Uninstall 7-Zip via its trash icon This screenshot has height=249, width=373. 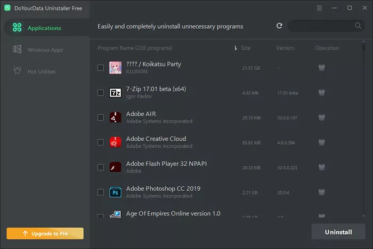(322, 92)
